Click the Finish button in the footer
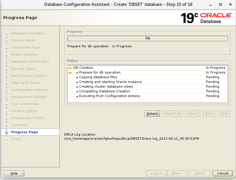Screen dimensions: 236x180 [x=200, y=173]
